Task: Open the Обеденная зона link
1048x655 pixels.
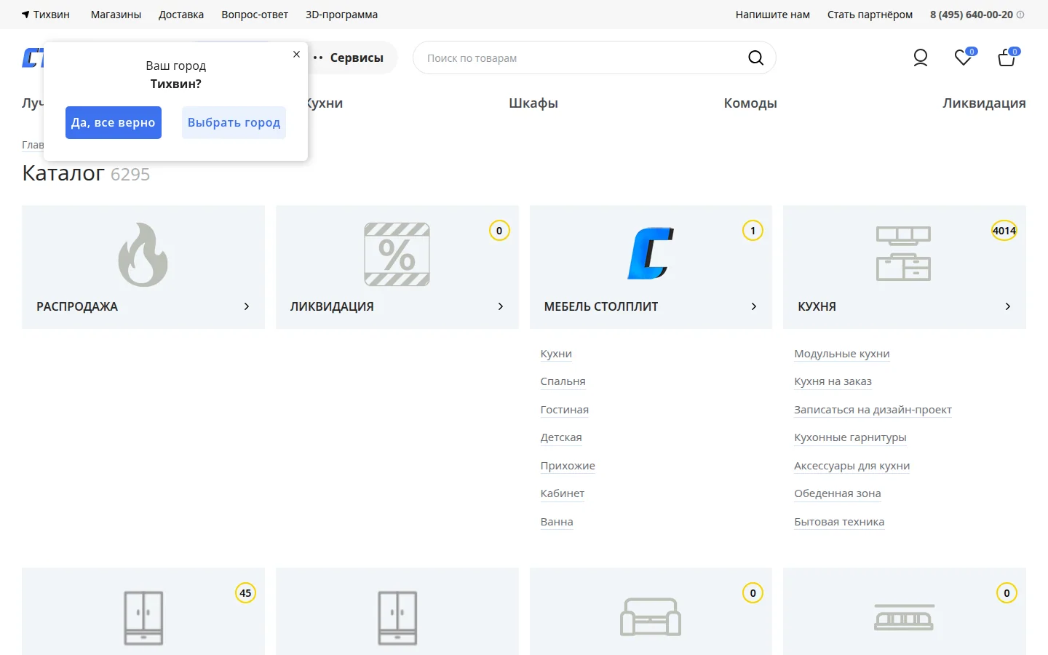Action: coord(838,493)
